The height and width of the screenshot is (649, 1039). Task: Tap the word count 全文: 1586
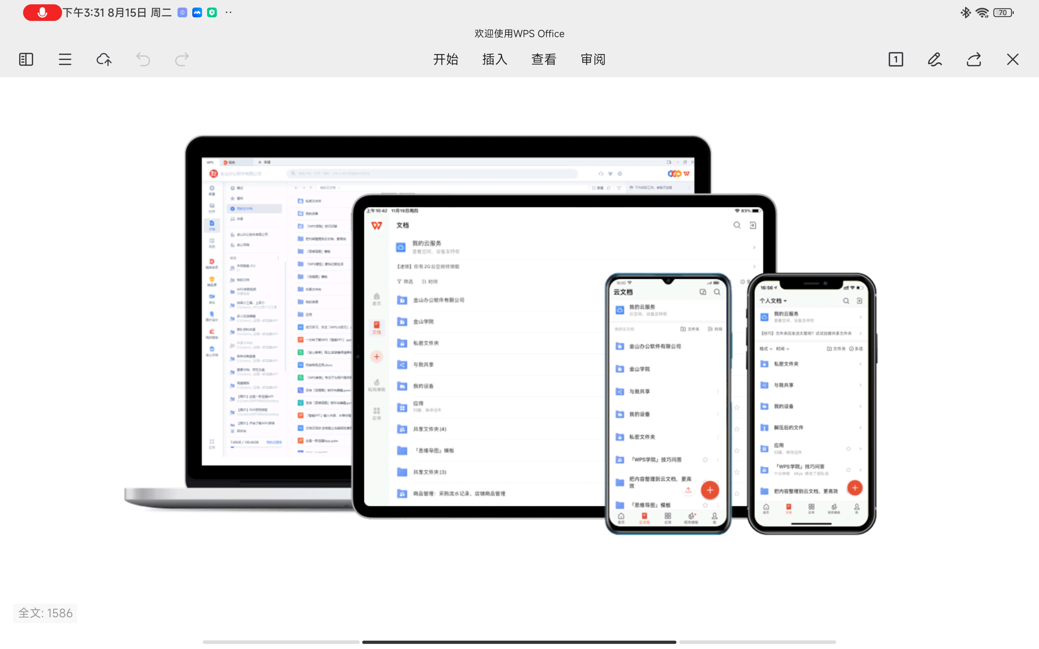[45, 613]
